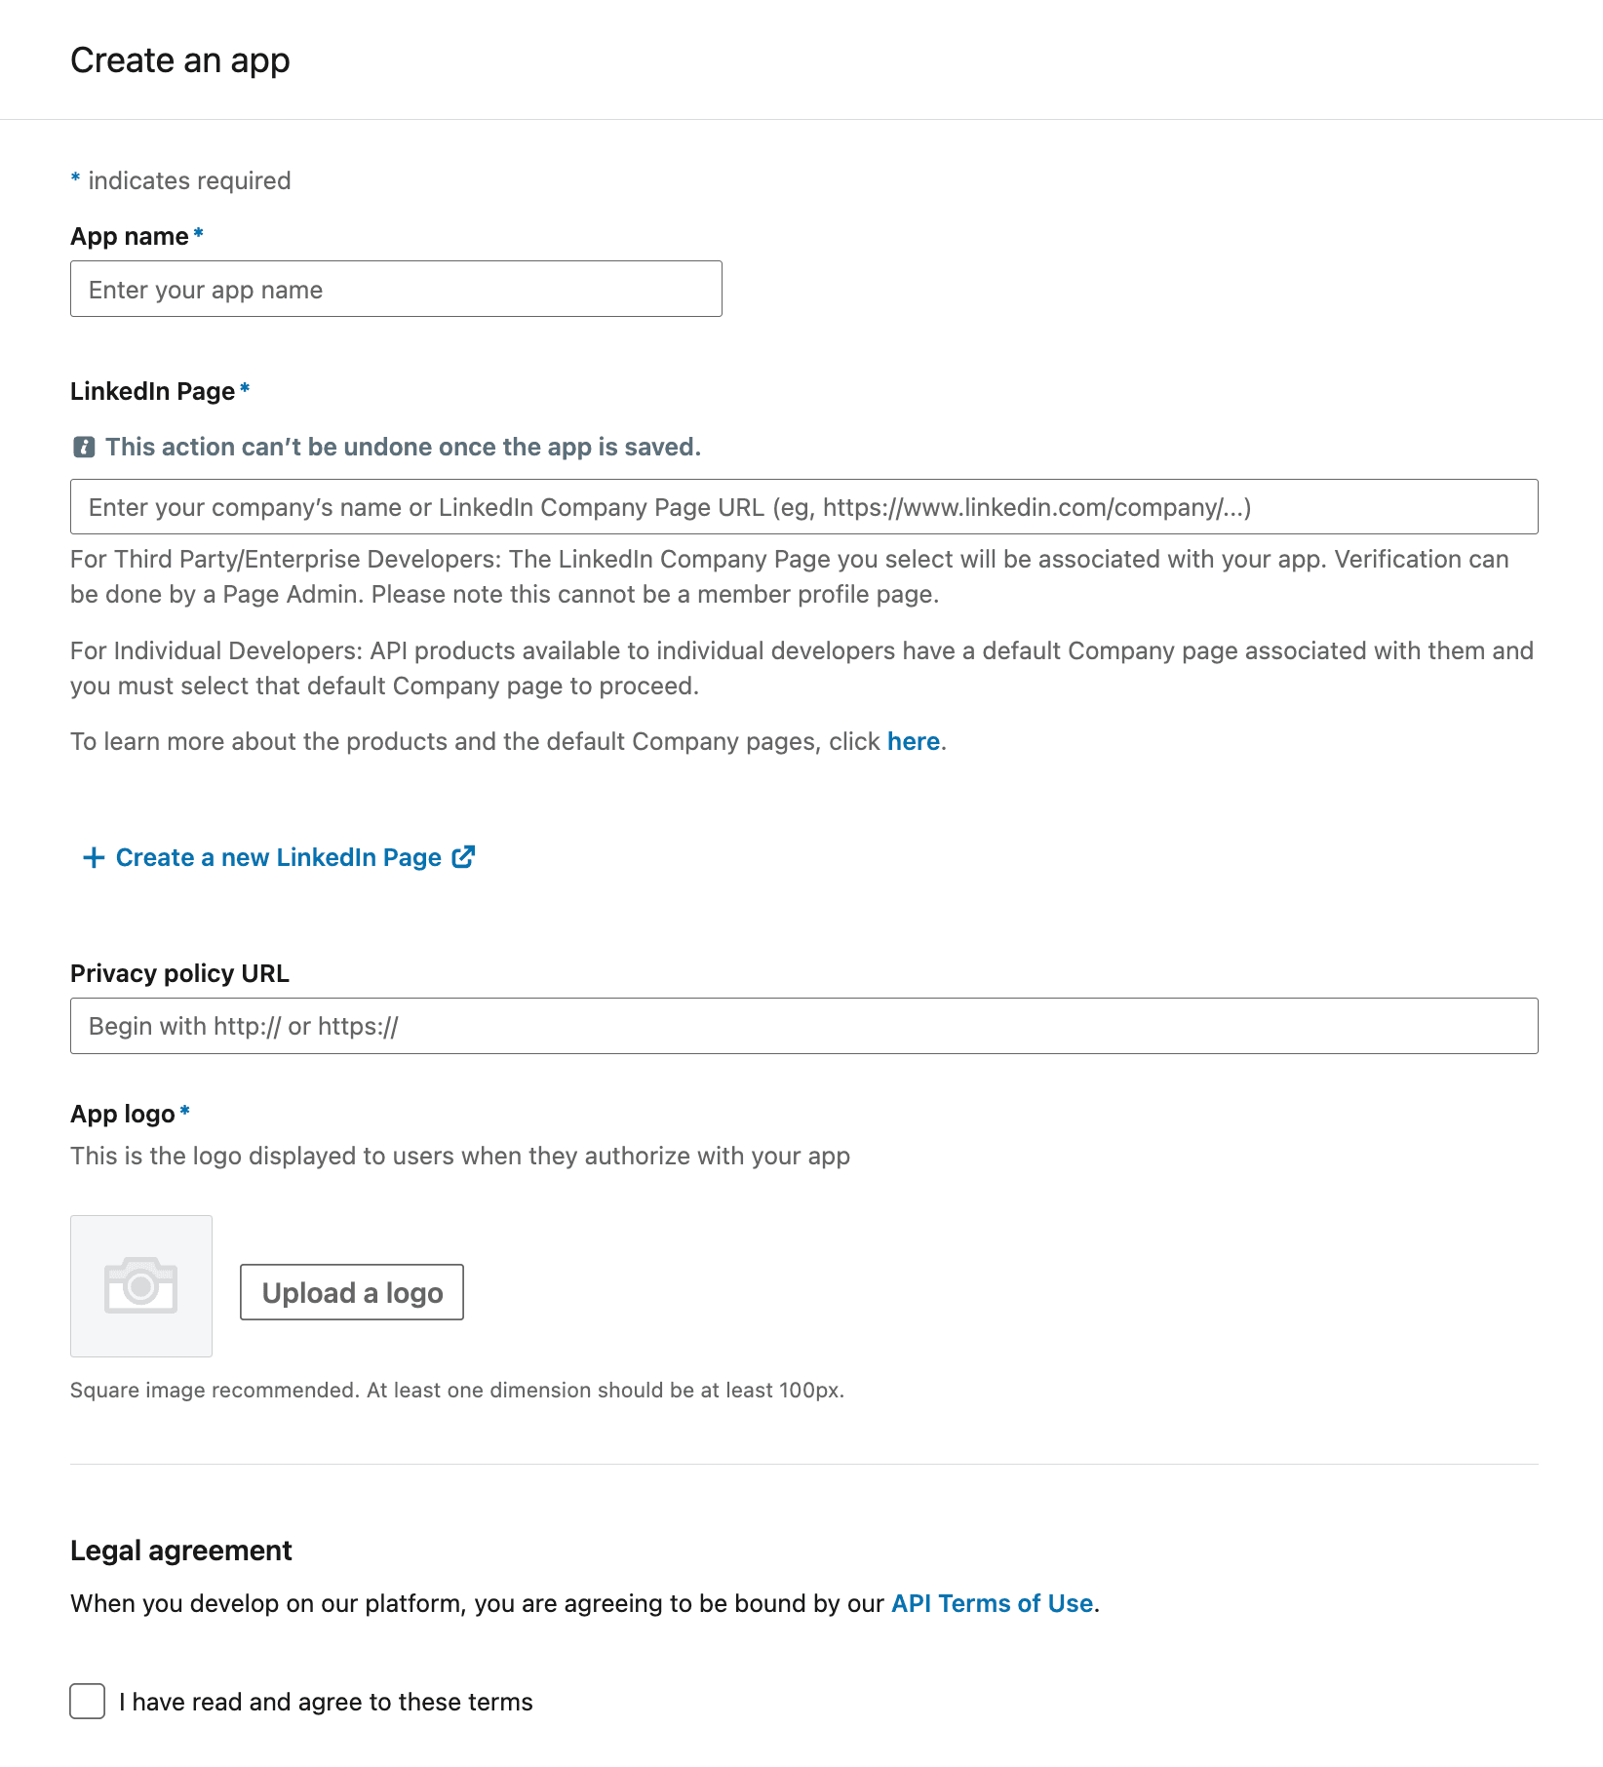Open the here hyperlink about default Company pages

(x=913, y=741)
